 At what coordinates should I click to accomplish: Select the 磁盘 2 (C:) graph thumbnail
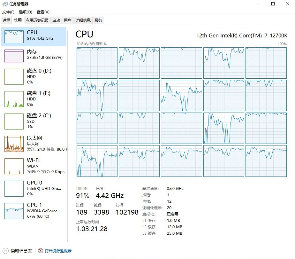(x=14, y=122)
